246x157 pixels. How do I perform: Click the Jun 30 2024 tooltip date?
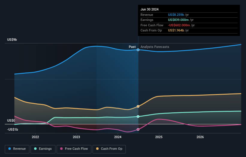tap(150, 9)
